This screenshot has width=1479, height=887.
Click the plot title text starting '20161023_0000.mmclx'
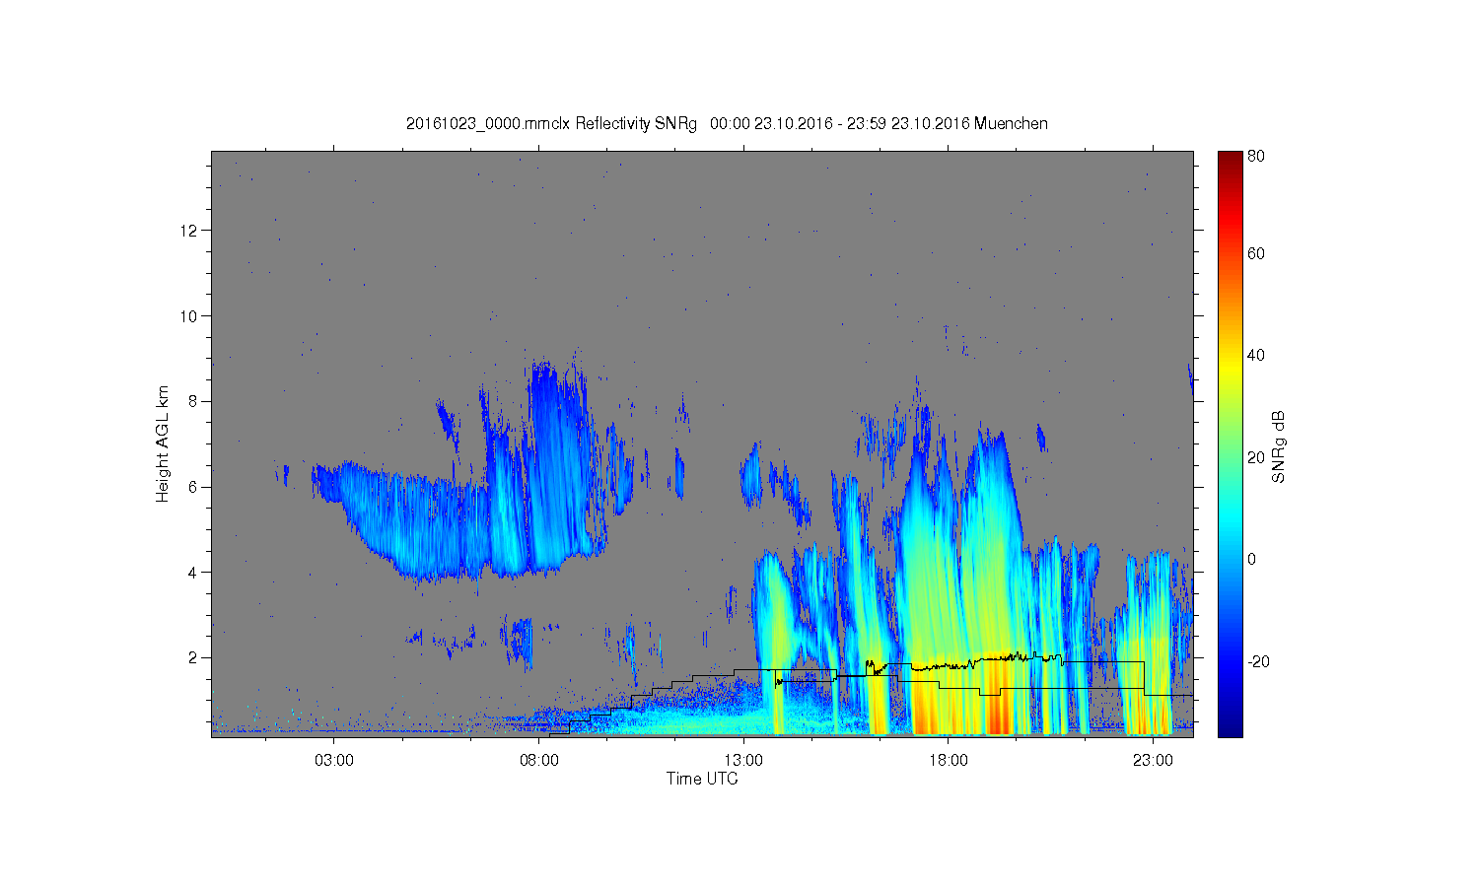pos(727,124)
